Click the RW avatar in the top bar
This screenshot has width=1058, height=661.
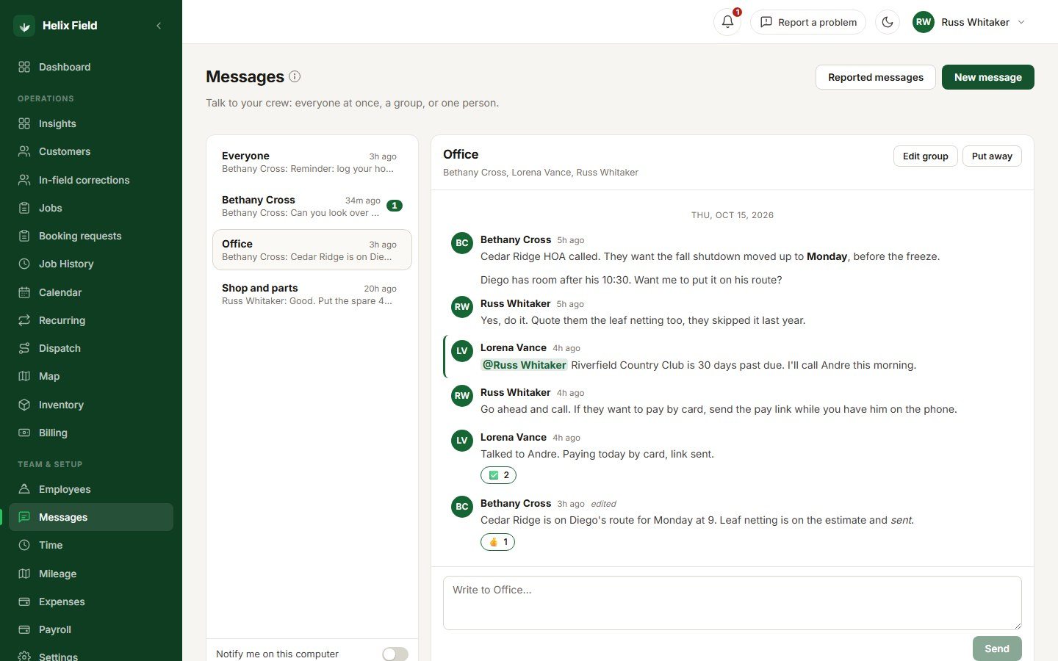(x=924, y=22)
